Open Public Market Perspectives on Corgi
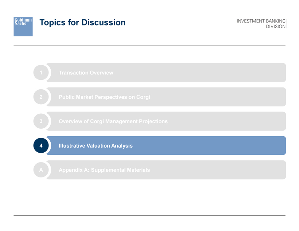The width and height of the screenshot is (299, 231). (104, 97)
